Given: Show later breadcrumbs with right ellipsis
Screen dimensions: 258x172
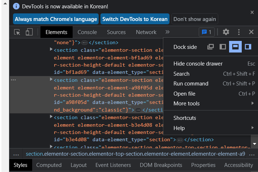Looking at the screenshot, I should [x=252, y=154].
